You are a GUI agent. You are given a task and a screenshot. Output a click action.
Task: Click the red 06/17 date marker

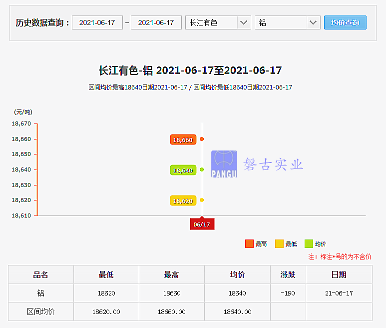(202, 224)
